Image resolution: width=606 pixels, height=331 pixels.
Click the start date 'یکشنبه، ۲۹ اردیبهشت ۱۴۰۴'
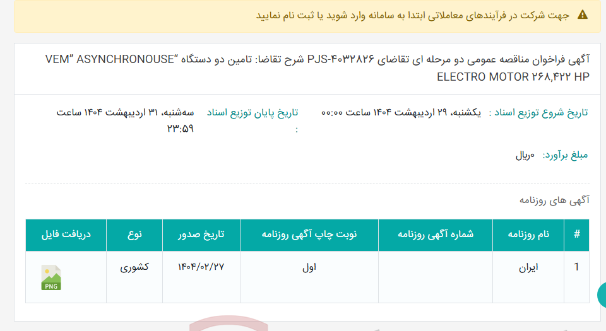pos(427,113)
